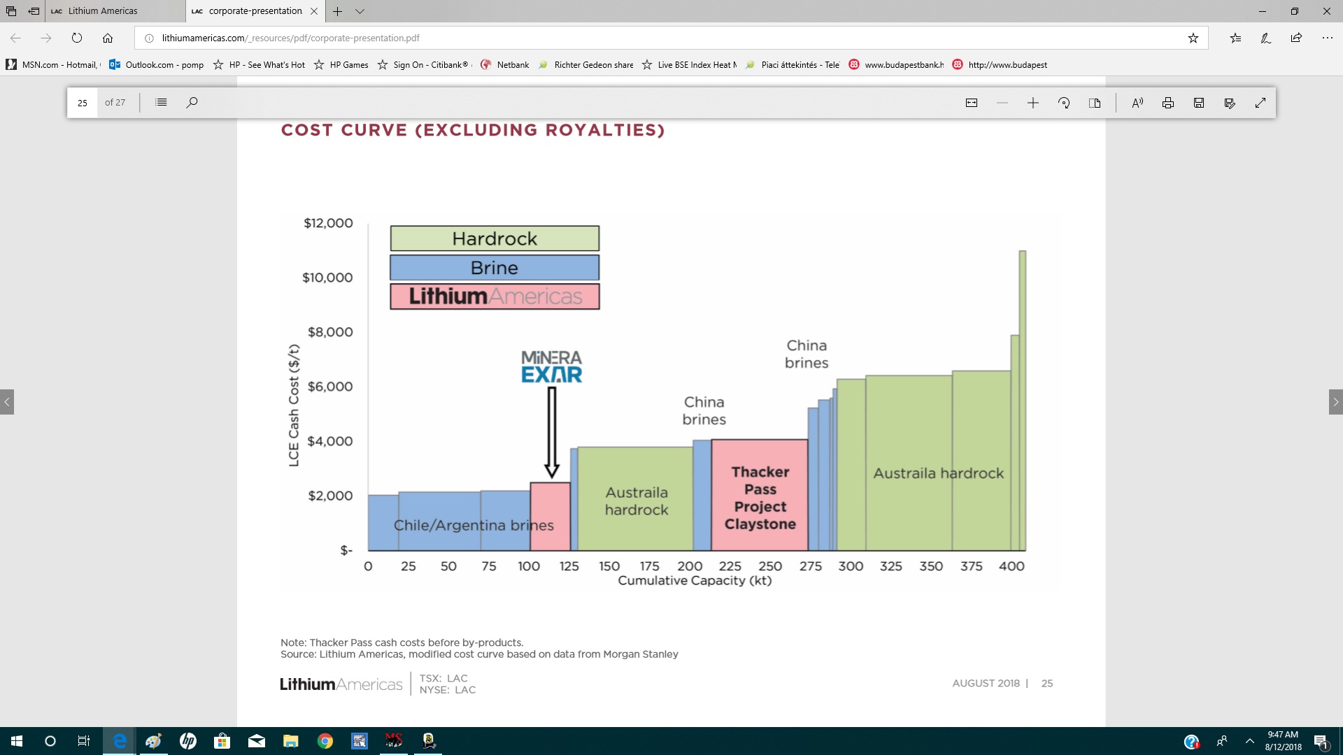Open the Richter Gedeon share bookmark
1343x755 pixels.
(585, 64)
